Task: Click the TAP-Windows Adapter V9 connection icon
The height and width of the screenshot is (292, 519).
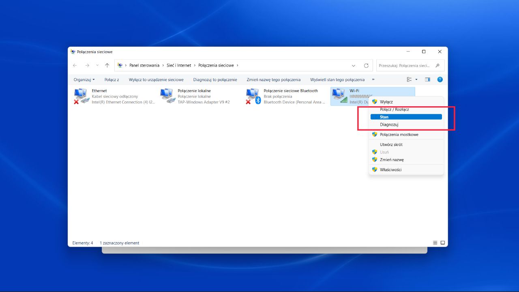Action: (x=167, y=96)
